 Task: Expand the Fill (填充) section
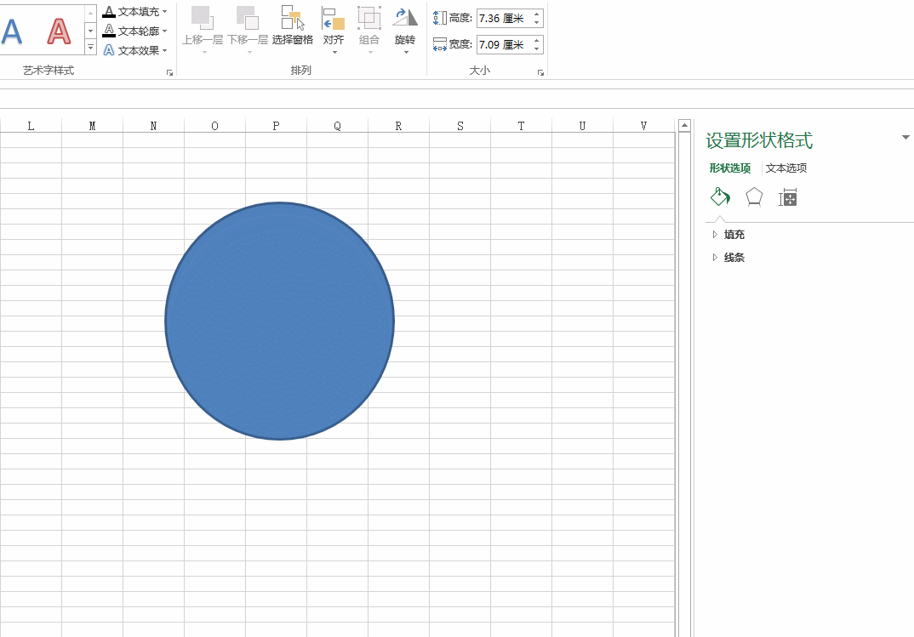(x=734, y=235)
